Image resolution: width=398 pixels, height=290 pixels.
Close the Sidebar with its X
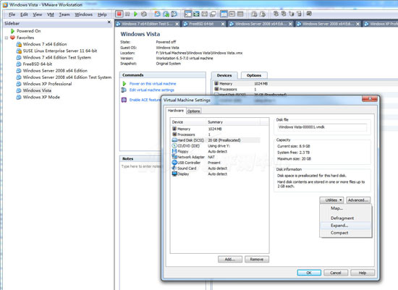point(109,22)
